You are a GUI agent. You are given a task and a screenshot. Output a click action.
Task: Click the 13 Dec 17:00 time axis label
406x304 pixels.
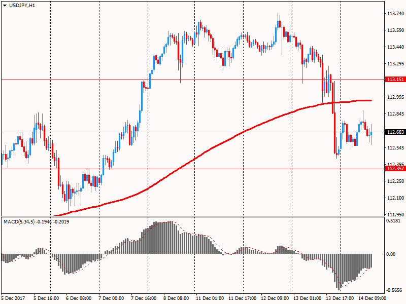(340, 298)
